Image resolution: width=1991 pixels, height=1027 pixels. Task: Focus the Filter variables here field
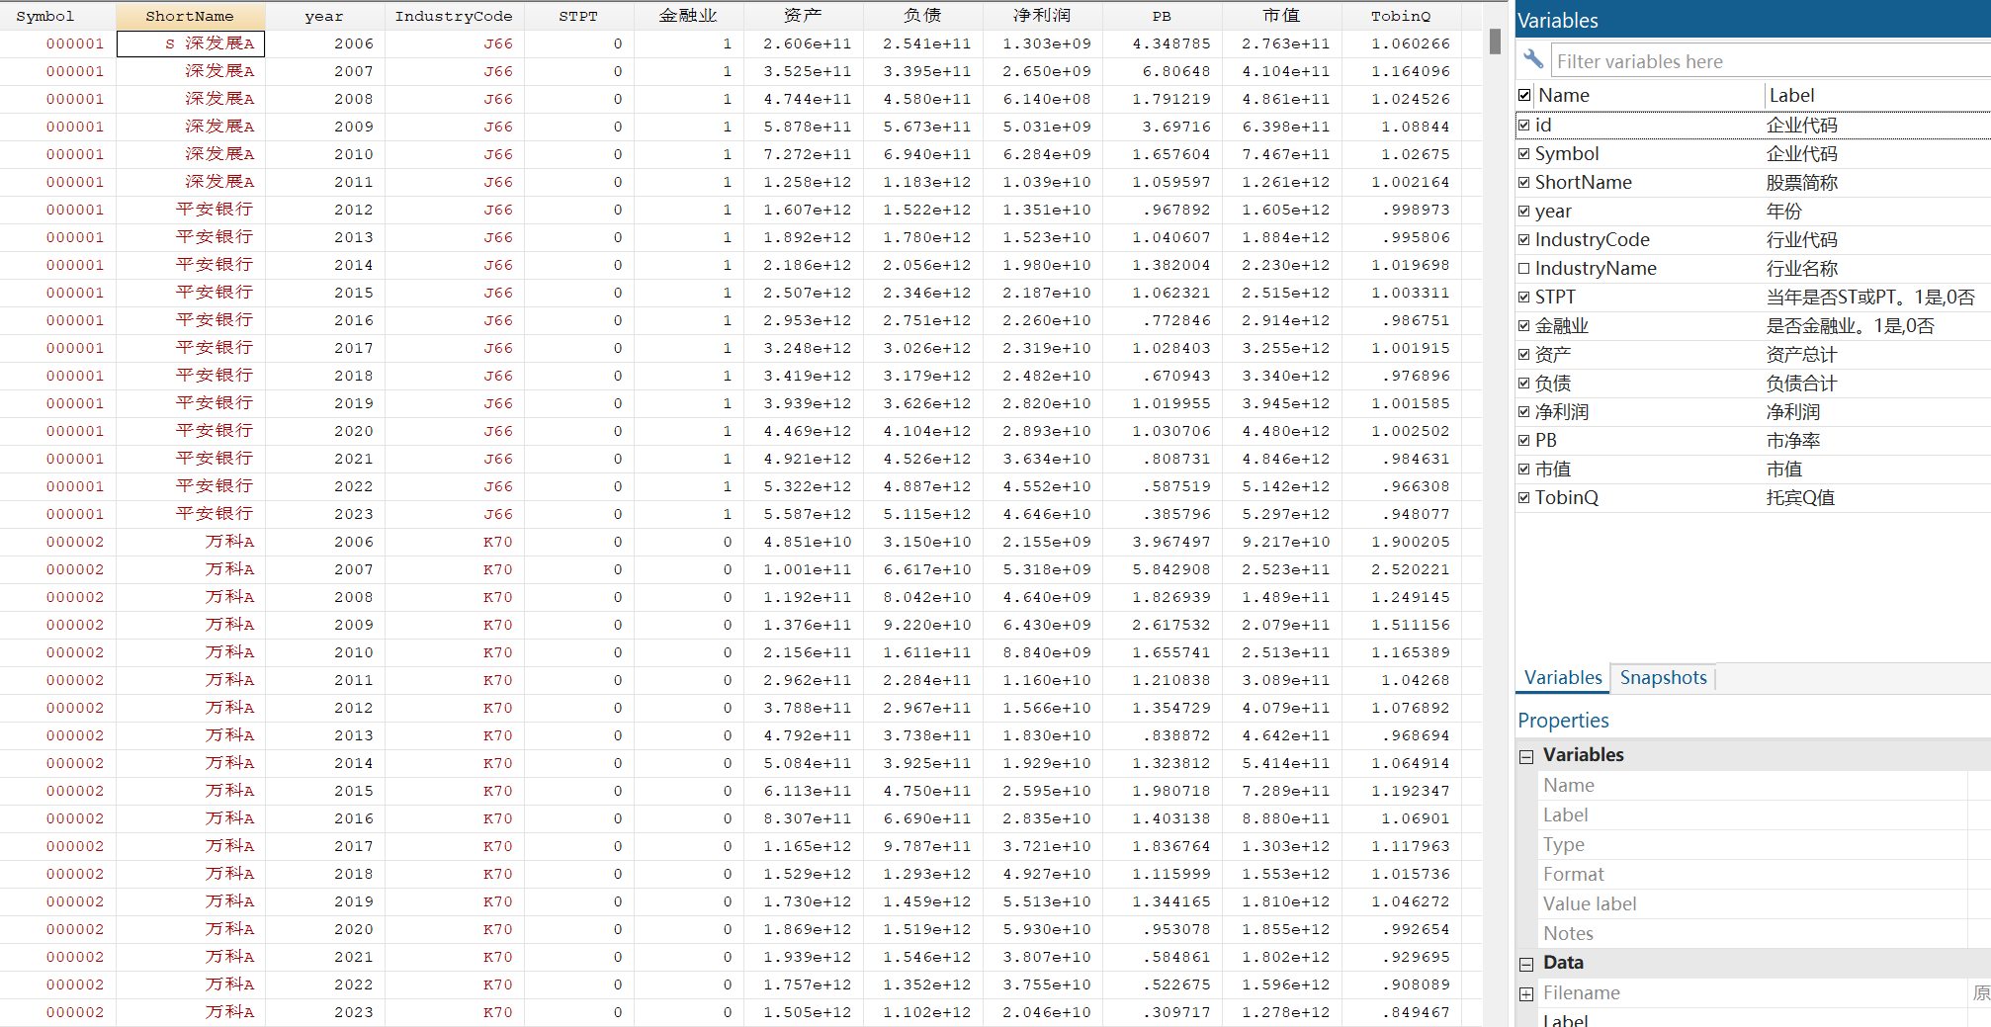(1771, 61)
